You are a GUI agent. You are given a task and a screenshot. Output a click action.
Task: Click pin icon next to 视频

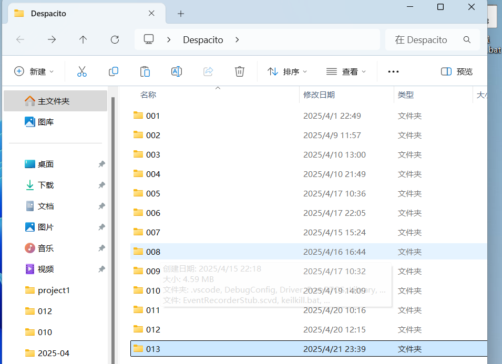pos(101,269)
